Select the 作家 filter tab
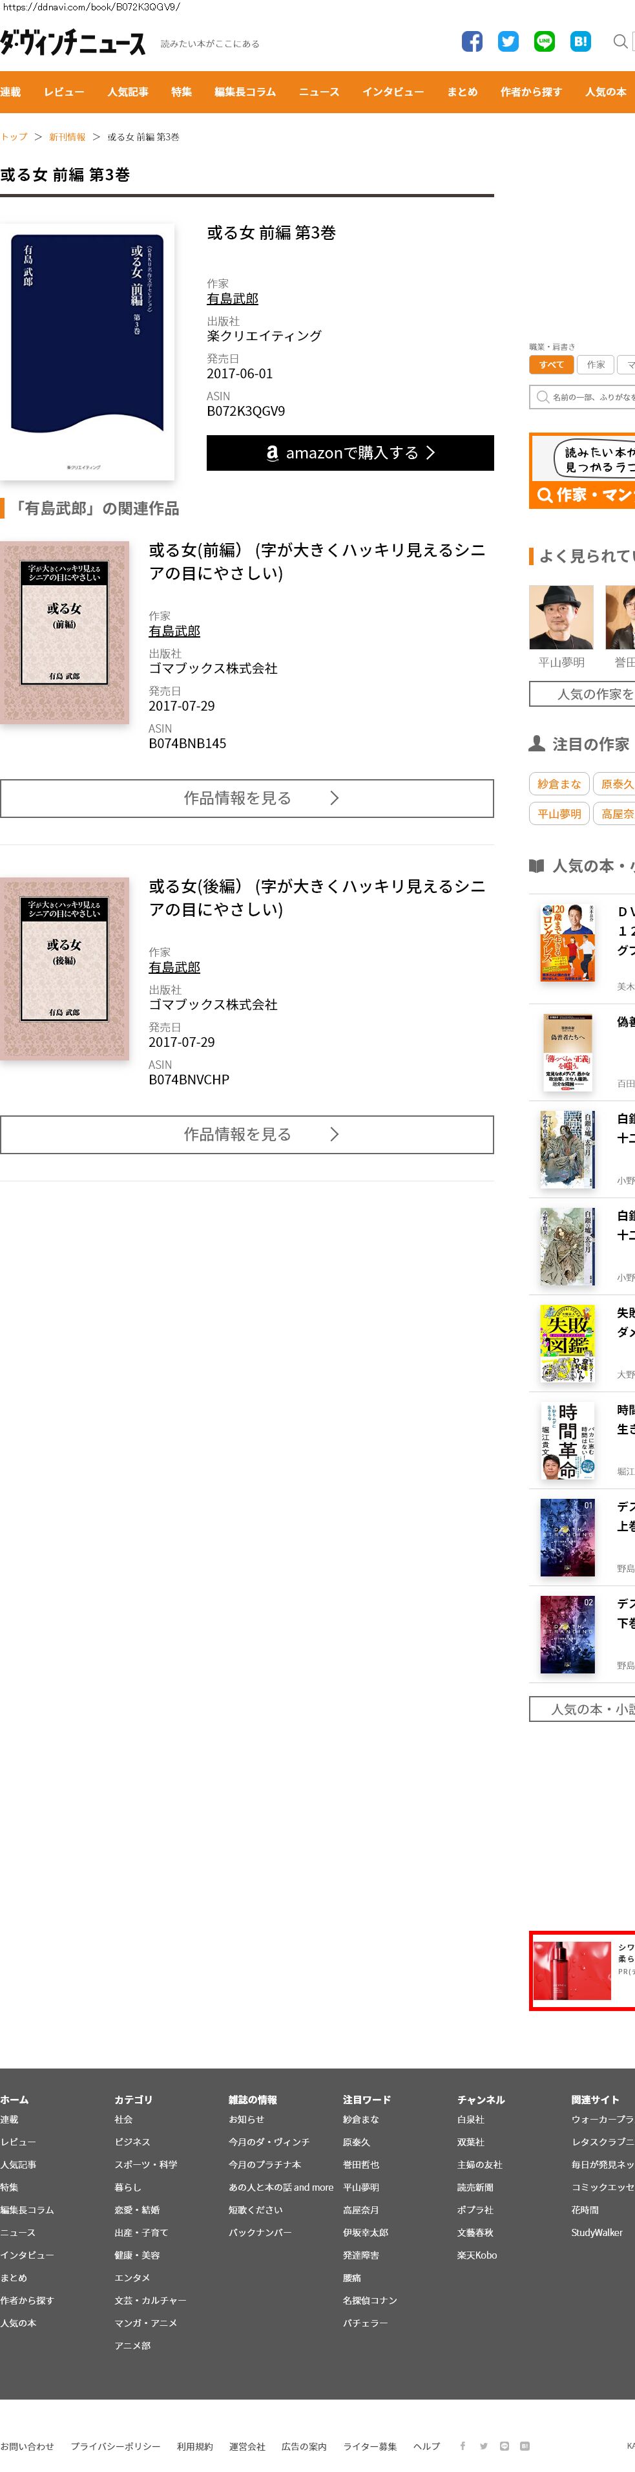 596,365
